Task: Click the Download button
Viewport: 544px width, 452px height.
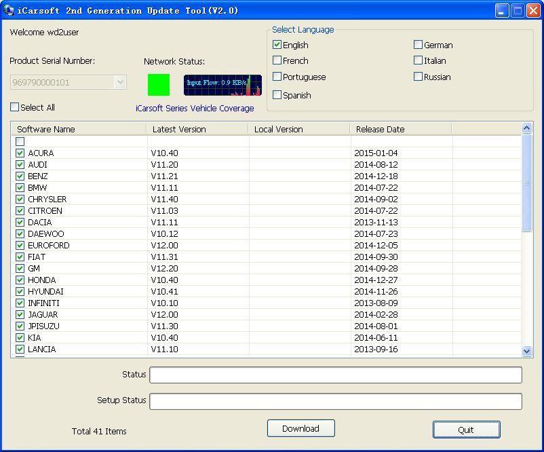Action: coord(300,428)
